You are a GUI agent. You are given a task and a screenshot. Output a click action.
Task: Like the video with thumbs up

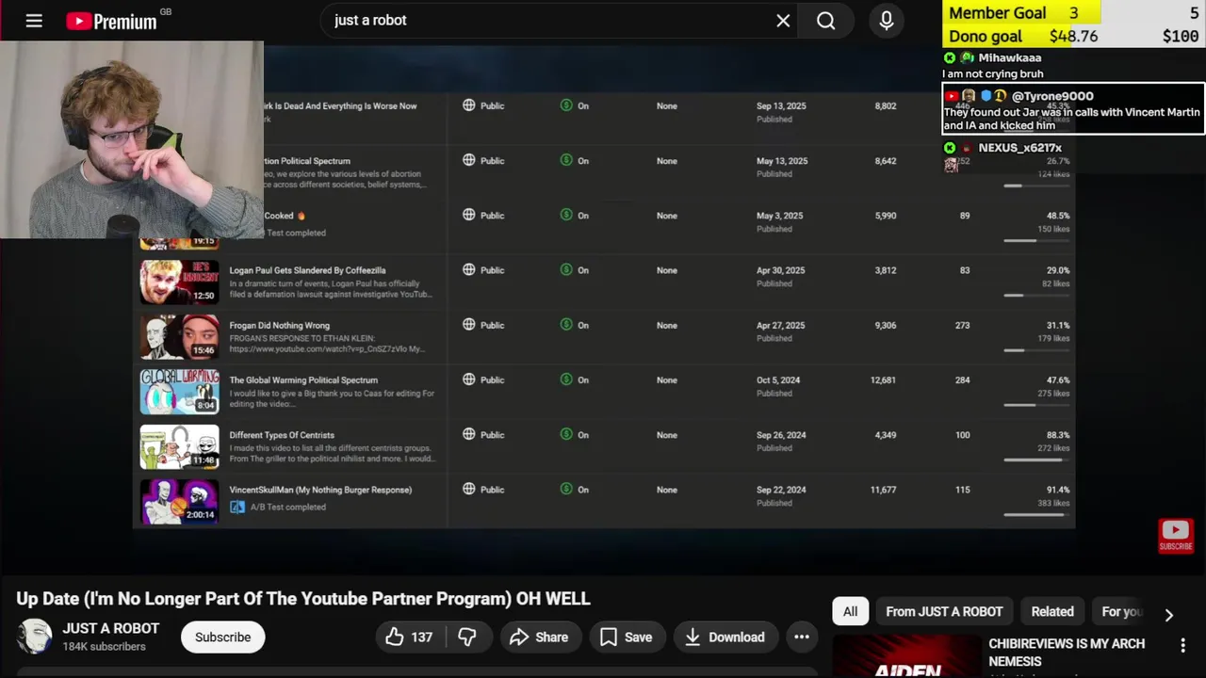point(409,638)
